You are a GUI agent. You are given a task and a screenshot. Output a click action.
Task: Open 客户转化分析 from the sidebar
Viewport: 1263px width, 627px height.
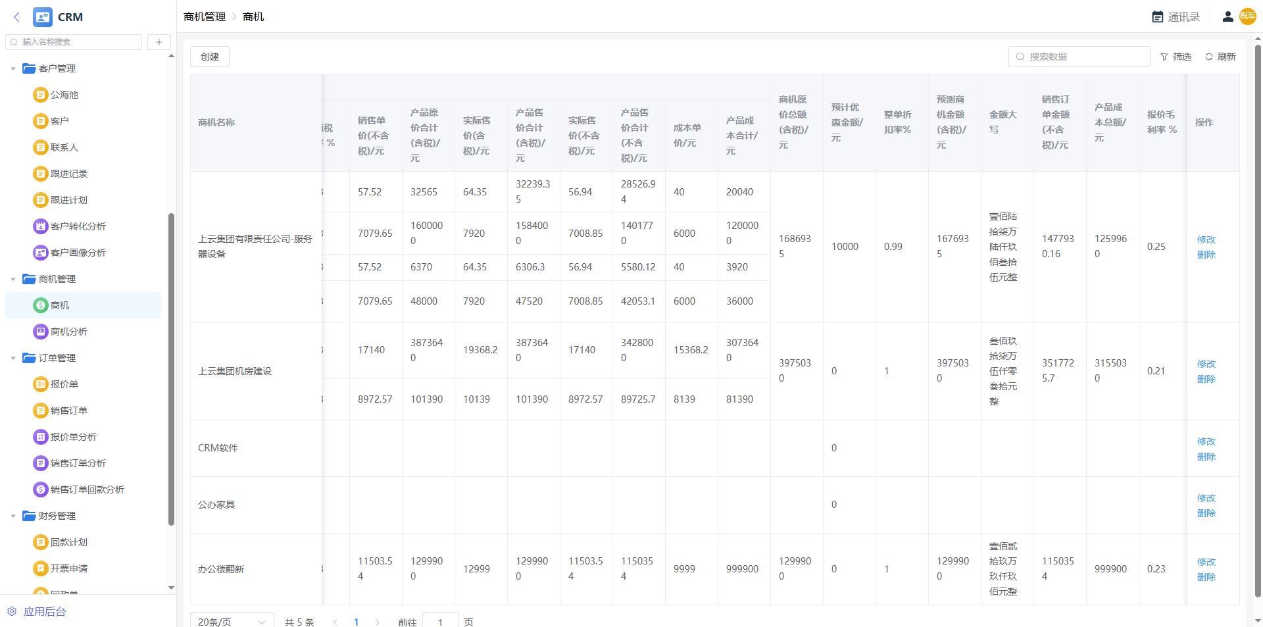[x=78, y=226]
